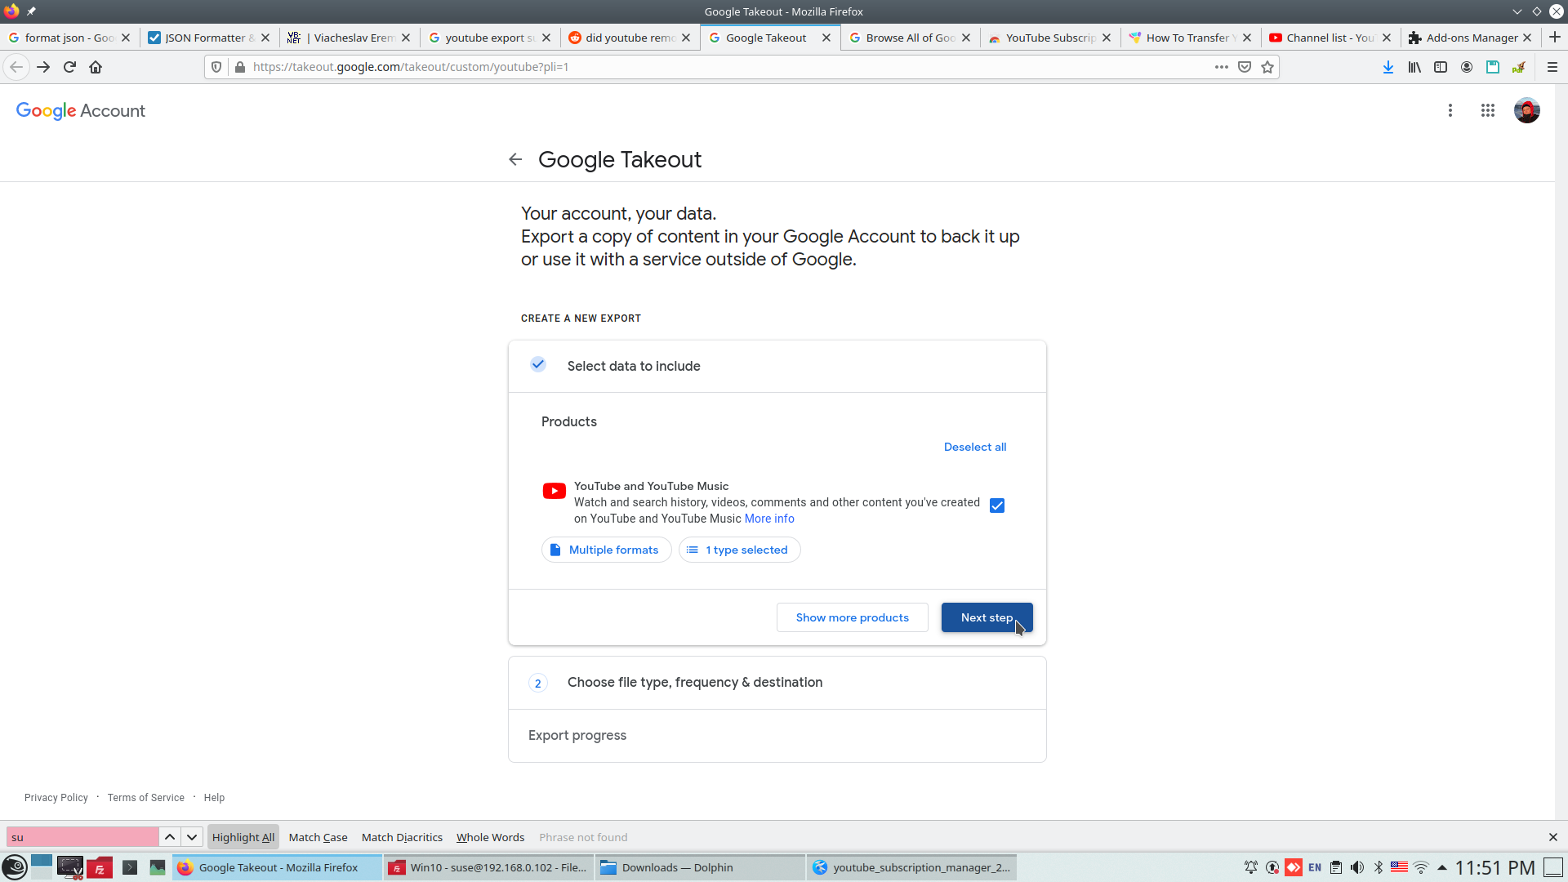1568x882 pixels.
Task: Bookmark this page with the star icon
Action: 1267,67
